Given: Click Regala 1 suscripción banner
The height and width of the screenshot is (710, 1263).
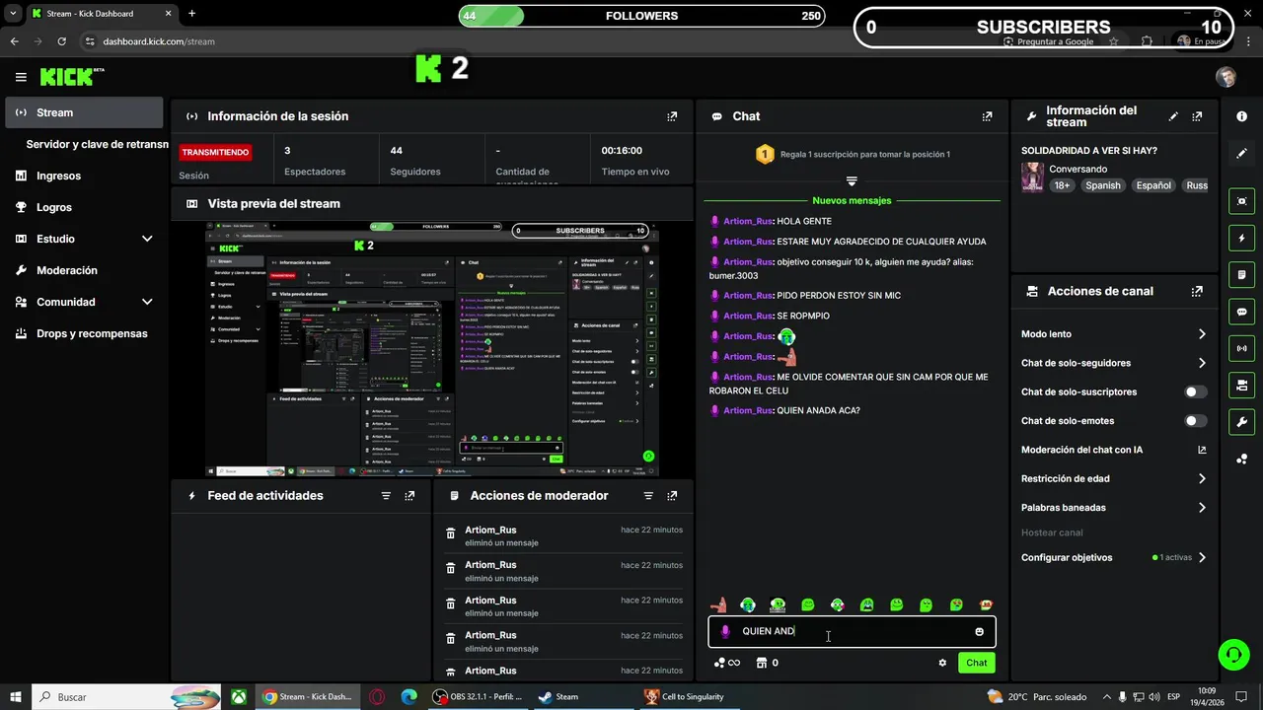Looking at the screenshot, I should point(852,155).
